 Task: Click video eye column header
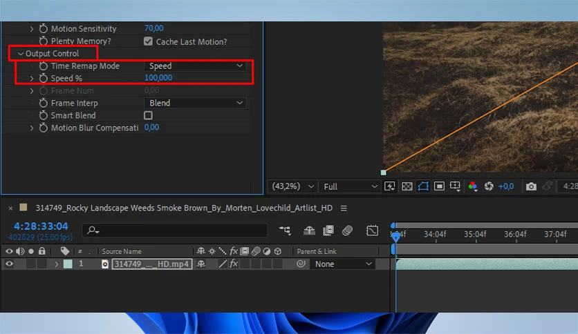coord(9,251)
